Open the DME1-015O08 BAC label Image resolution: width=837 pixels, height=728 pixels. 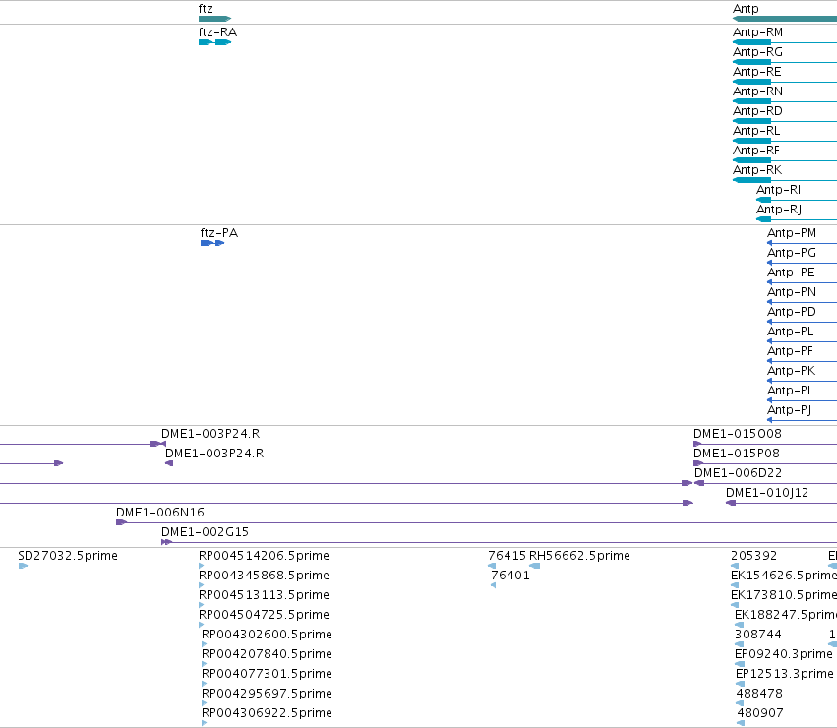click(738, 434)
